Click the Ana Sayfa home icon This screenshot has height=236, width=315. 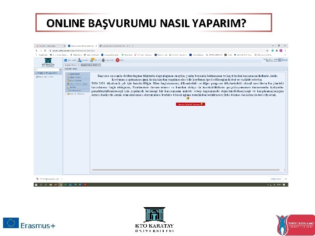[66, 60]
